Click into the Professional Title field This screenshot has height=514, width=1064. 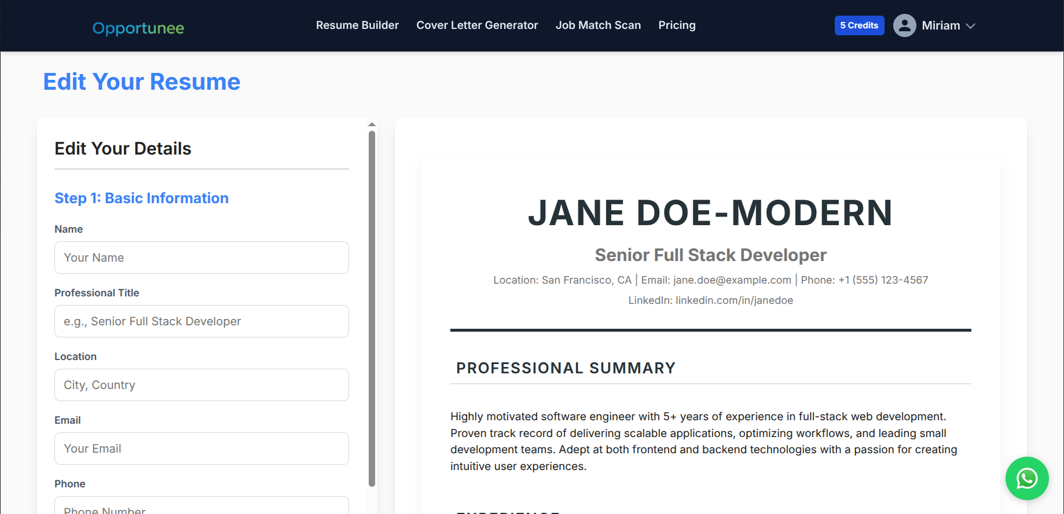201,321
